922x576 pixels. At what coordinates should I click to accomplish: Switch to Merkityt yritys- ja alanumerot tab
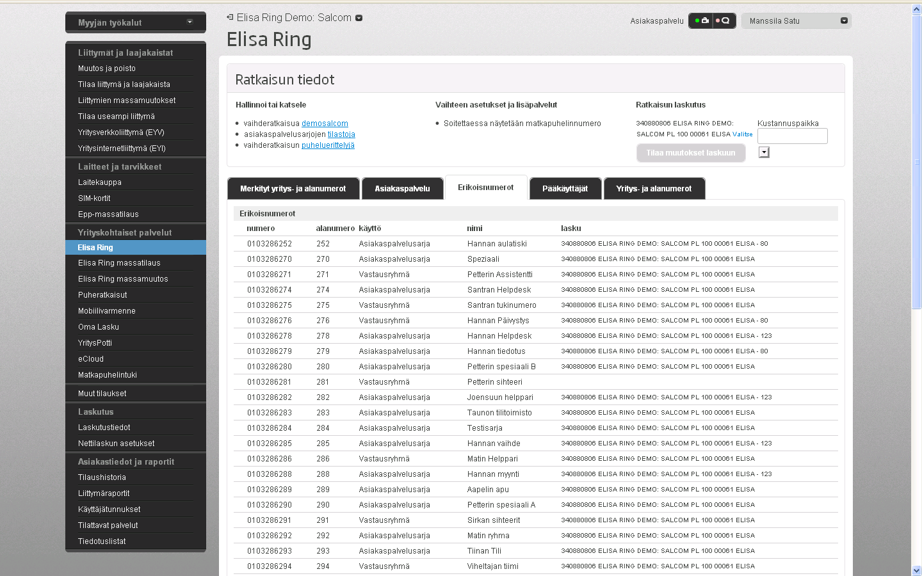click(x=293, y=189)
